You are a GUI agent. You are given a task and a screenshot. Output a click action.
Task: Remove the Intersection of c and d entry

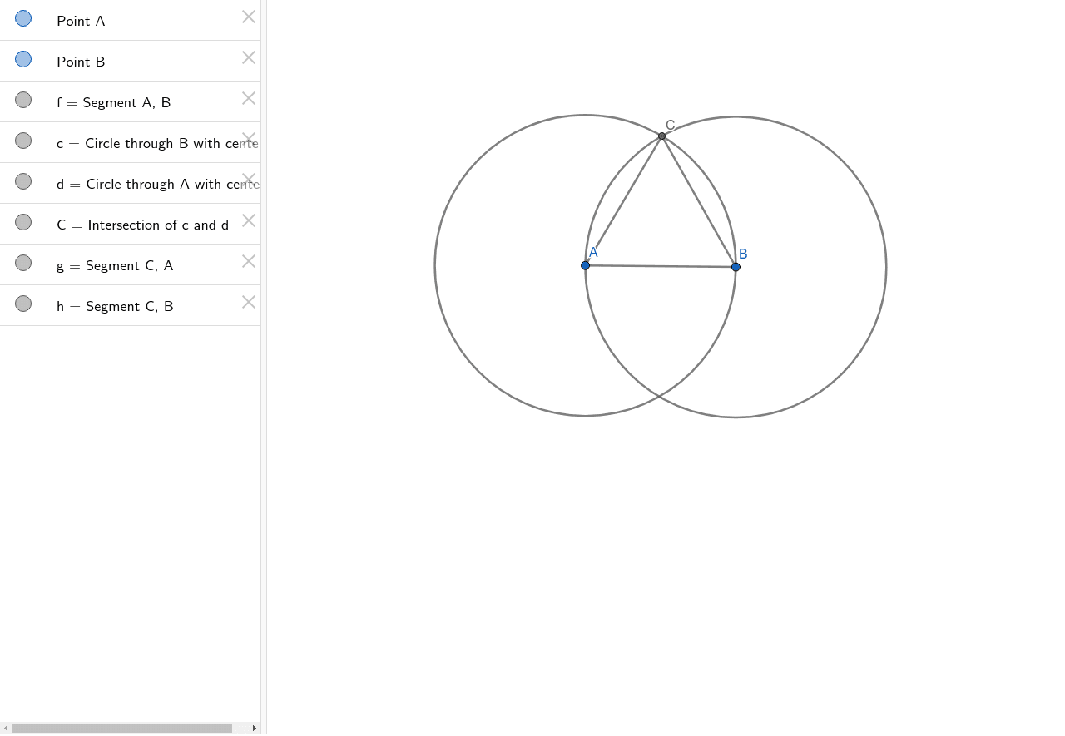click(x=249, y=220)
